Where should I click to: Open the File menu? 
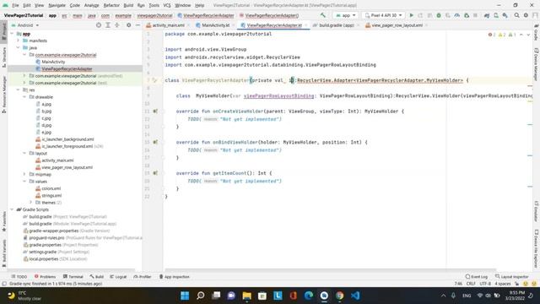[x=15, y=5]
